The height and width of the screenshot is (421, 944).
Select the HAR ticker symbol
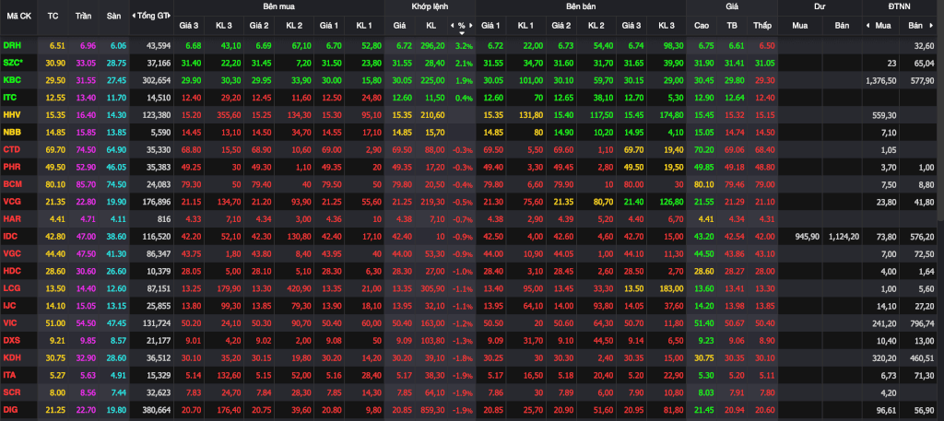[11, 219]
